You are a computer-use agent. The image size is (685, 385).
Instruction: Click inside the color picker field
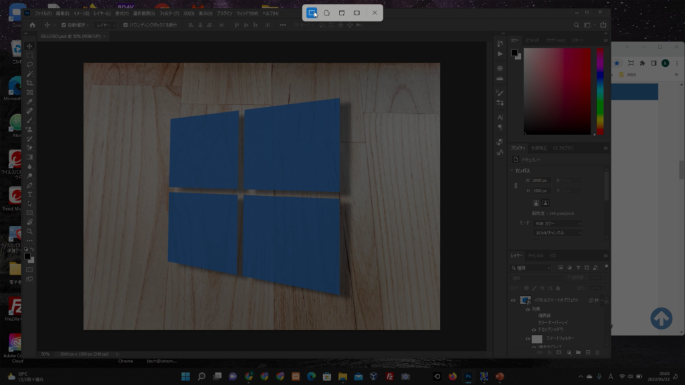click(x=557, y=91)
